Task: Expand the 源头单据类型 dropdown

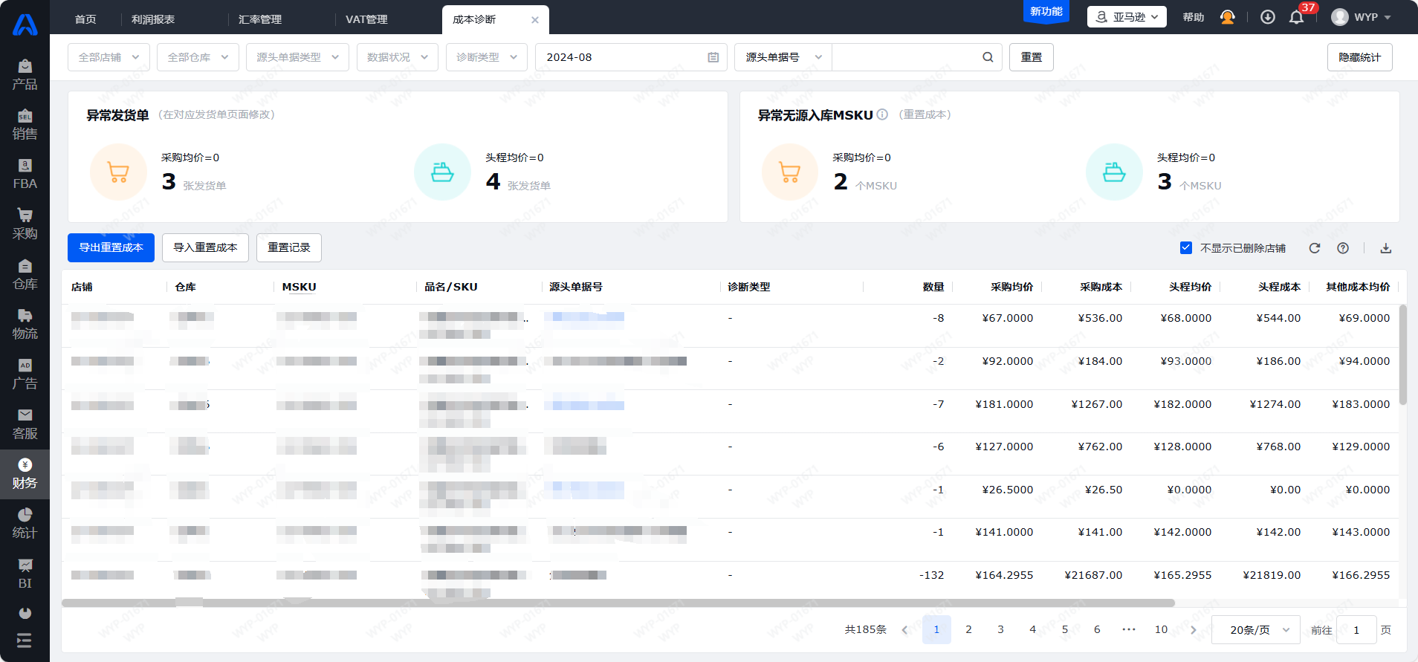Action: [297, 57]
